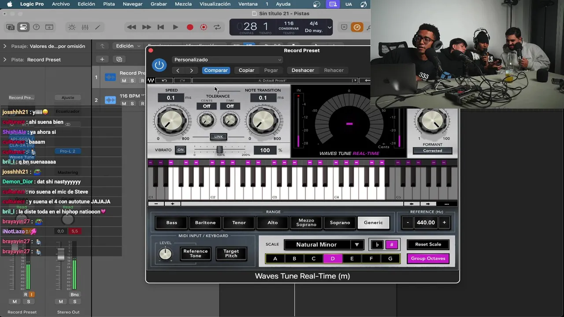Open the Personalizado preset dropdown
Image resolution: width=564 pixels, height=317 pixels.
[x=227, y=60]
